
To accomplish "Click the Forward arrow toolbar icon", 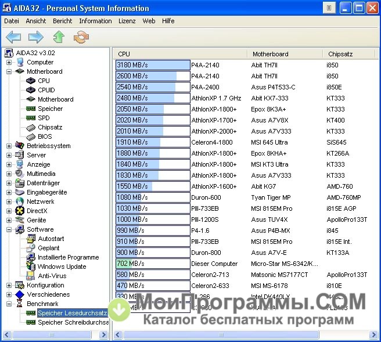I will pyautogui.click(x=36, y=37).
